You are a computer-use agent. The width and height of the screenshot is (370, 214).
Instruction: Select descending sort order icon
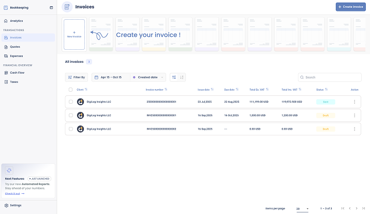coord(182,77)
